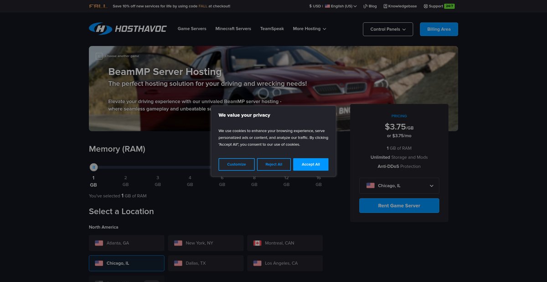Click the 24/7 support badge
Viewport: 547px width, 282px height.
pos(449,6)
